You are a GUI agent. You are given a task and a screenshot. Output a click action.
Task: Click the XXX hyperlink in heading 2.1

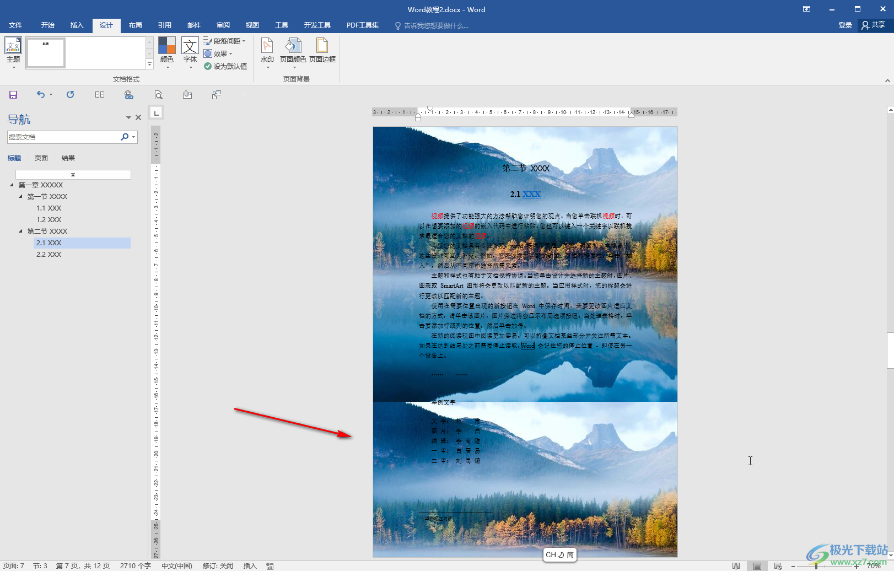(x=531, y=194)
